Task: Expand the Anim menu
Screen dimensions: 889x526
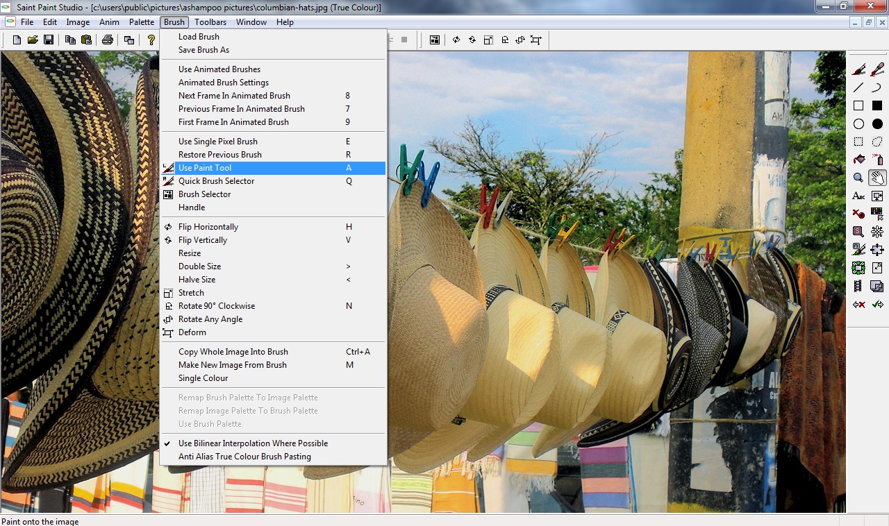Action: 109,22
